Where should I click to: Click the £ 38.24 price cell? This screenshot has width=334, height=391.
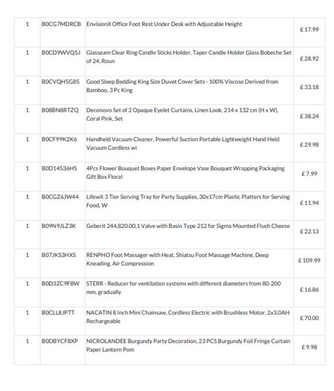(x=309, y=116)
